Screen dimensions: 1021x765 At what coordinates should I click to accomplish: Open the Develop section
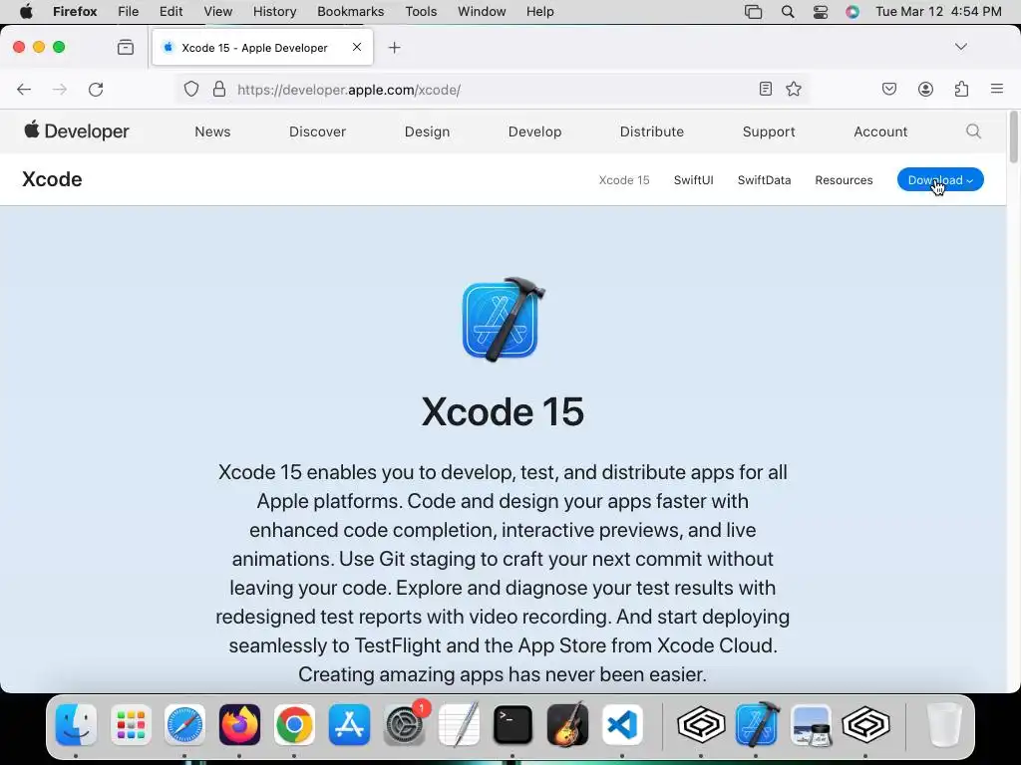pyautogui.click(x=534, y=131)
